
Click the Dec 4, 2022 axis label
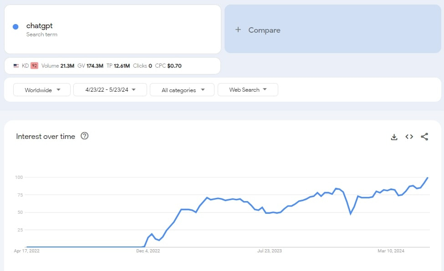coord(148,251)
